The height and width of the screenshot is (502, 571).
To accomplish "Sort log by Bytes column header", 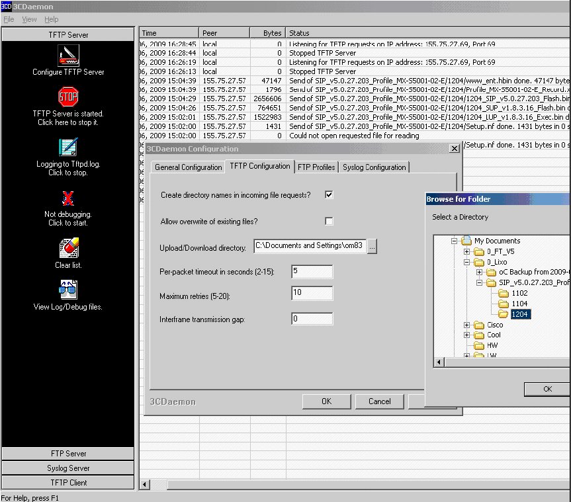I will click(268, 33).
